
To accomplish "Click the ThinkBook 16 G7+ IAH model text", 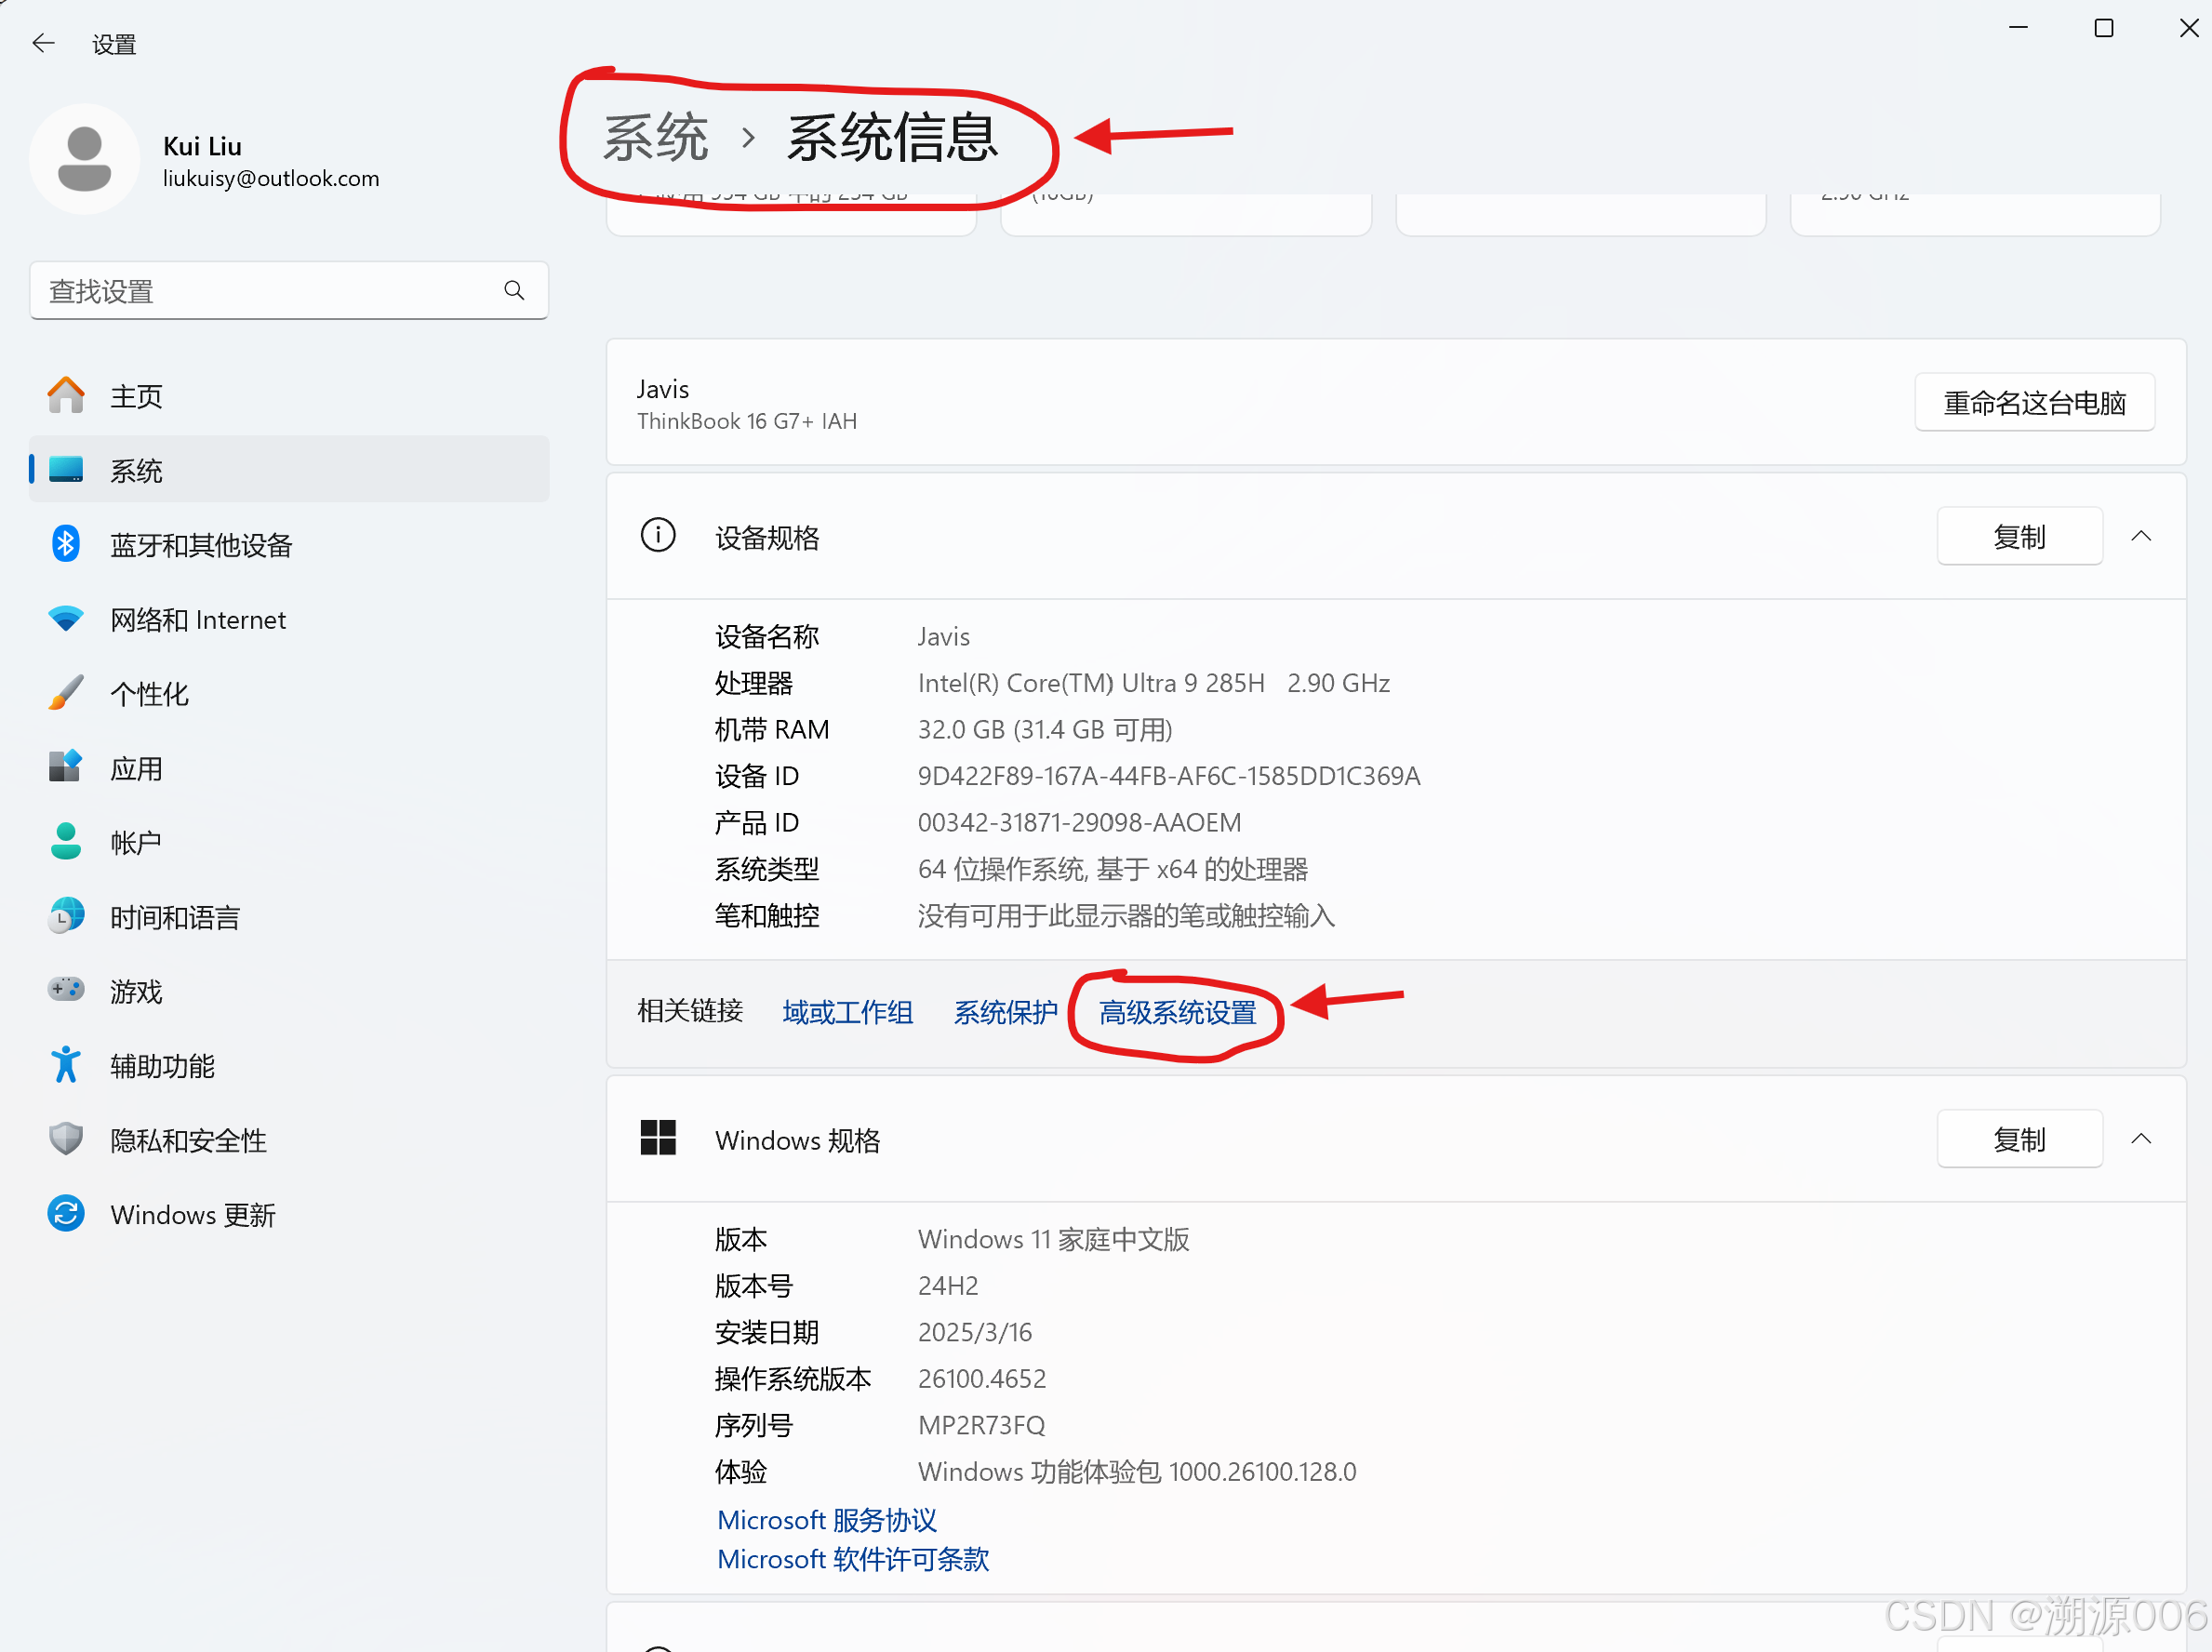I will (x=747, y=421).
